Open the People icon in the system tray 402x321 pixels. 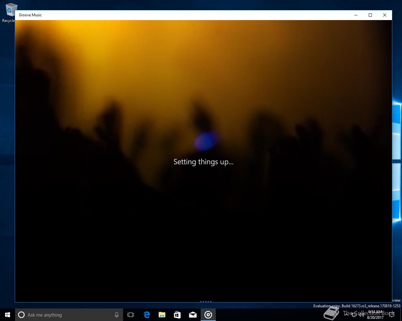click(335, 315)
